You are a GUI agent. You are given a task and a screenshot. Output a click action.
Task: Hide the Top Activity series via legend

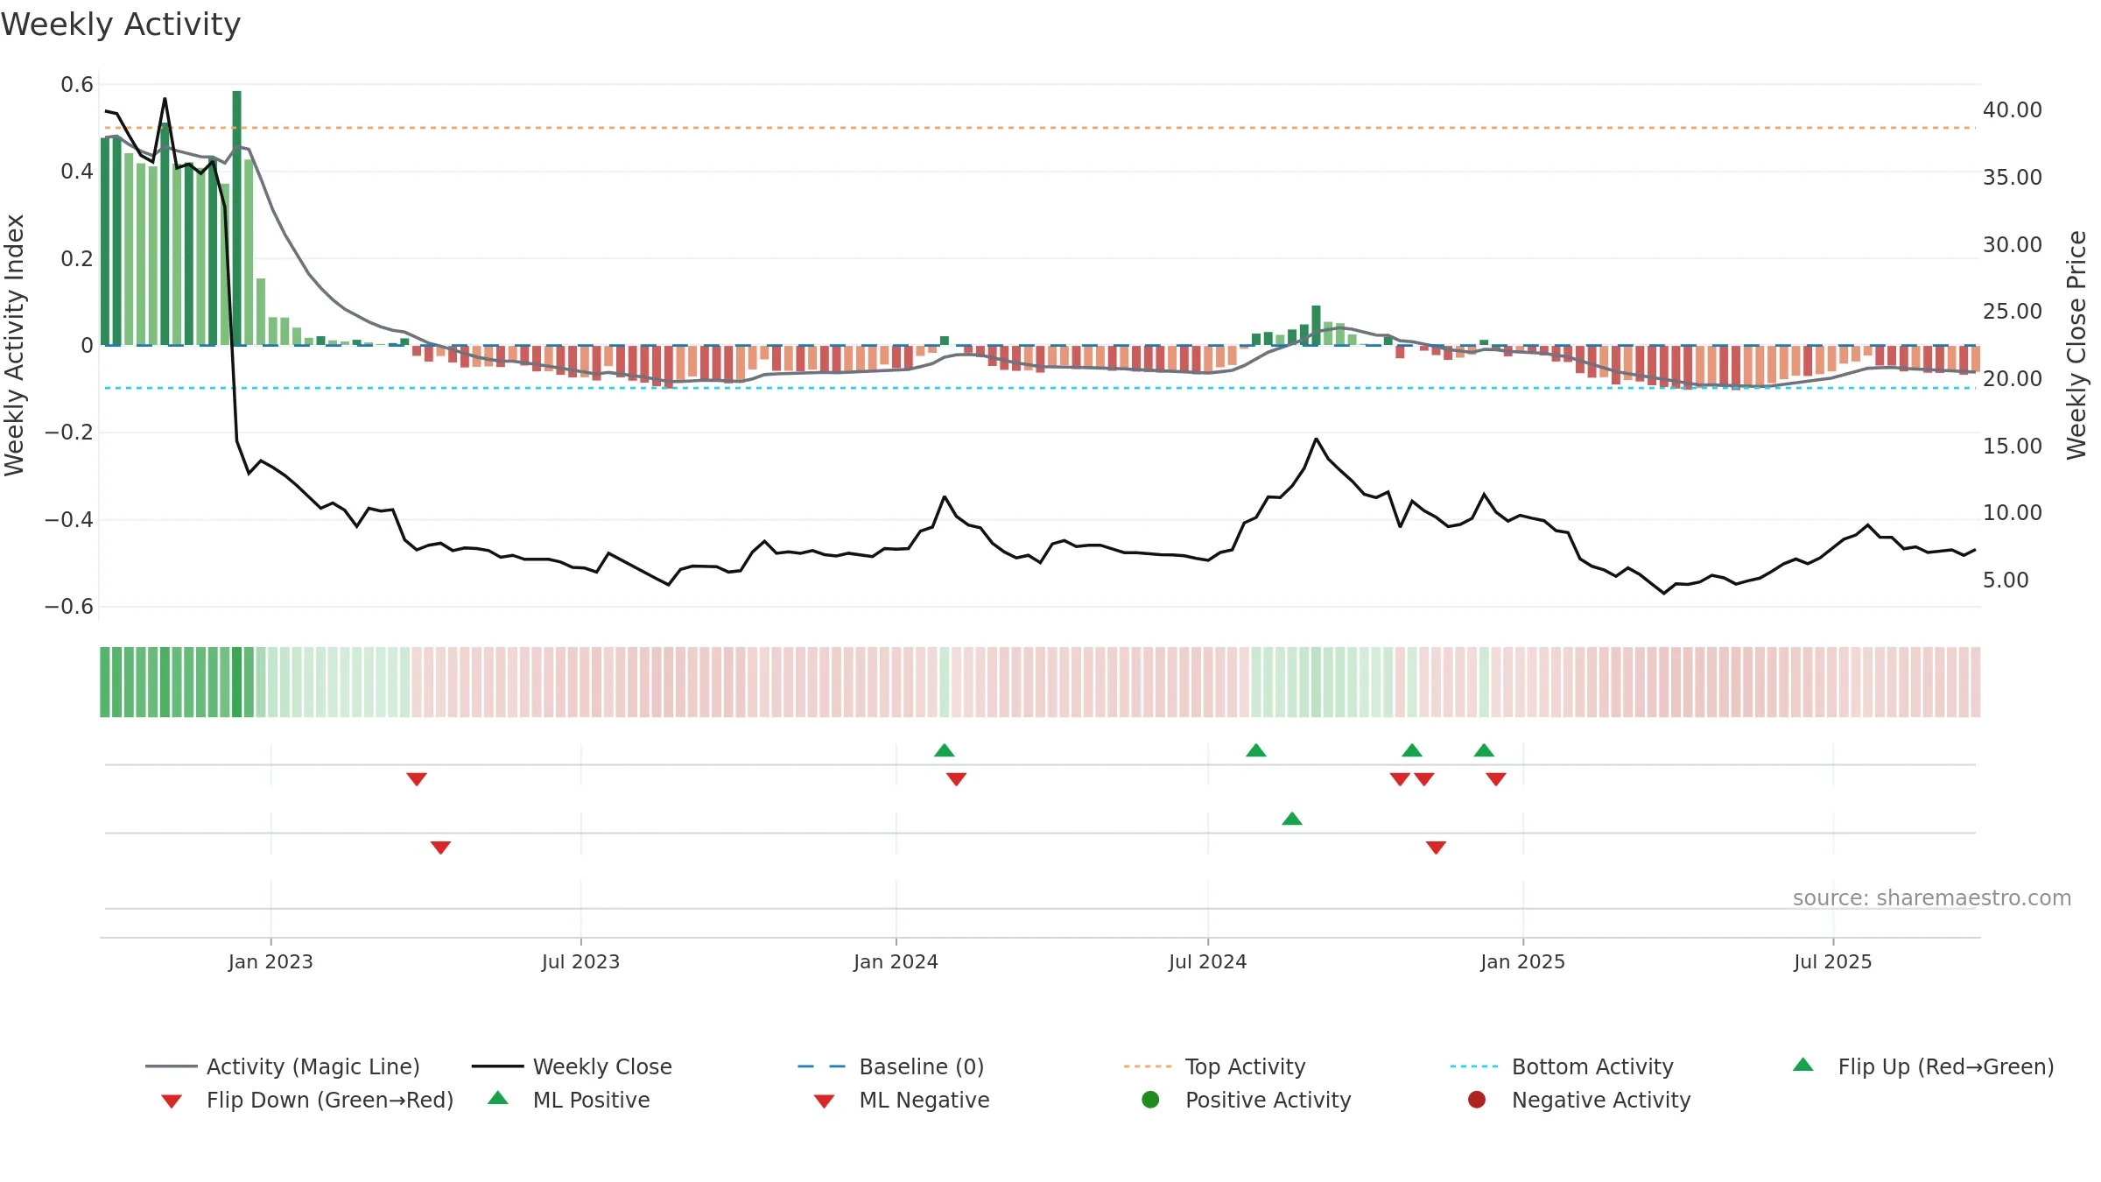tap(1214, 1066)
